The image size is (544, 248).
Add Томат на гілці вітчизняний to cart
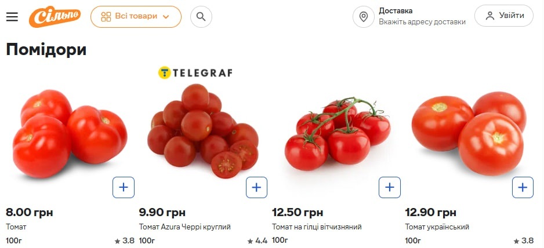390,187
